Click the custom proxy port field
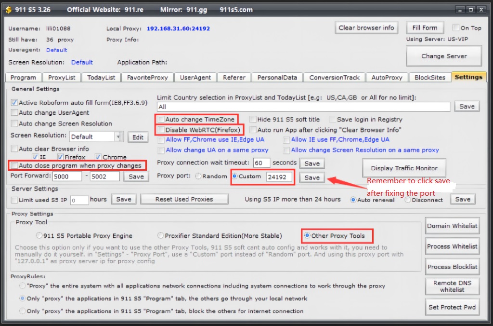This screenshot has height=326, width=493. tap(279, 177)
